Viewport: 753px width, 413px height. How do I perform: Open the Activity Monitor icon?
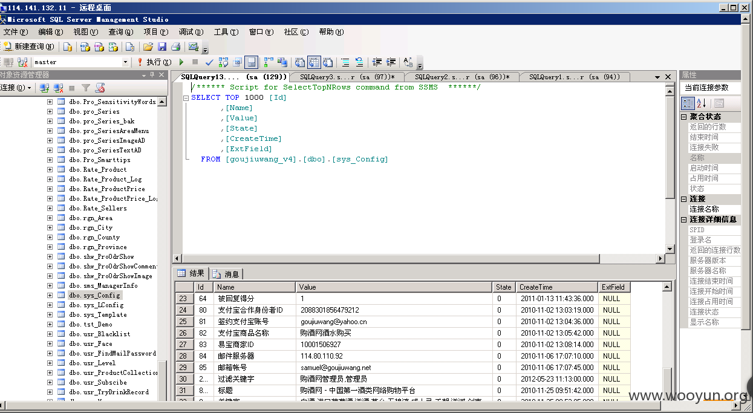point(194,47)
